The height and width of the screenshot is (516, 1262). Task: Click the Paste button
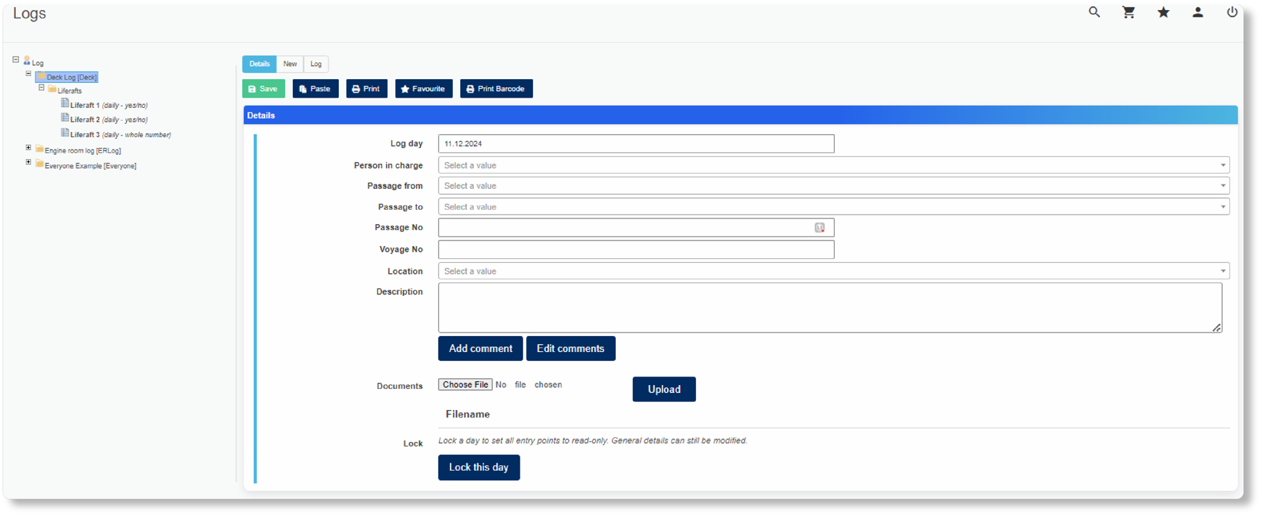pos(316,89)
